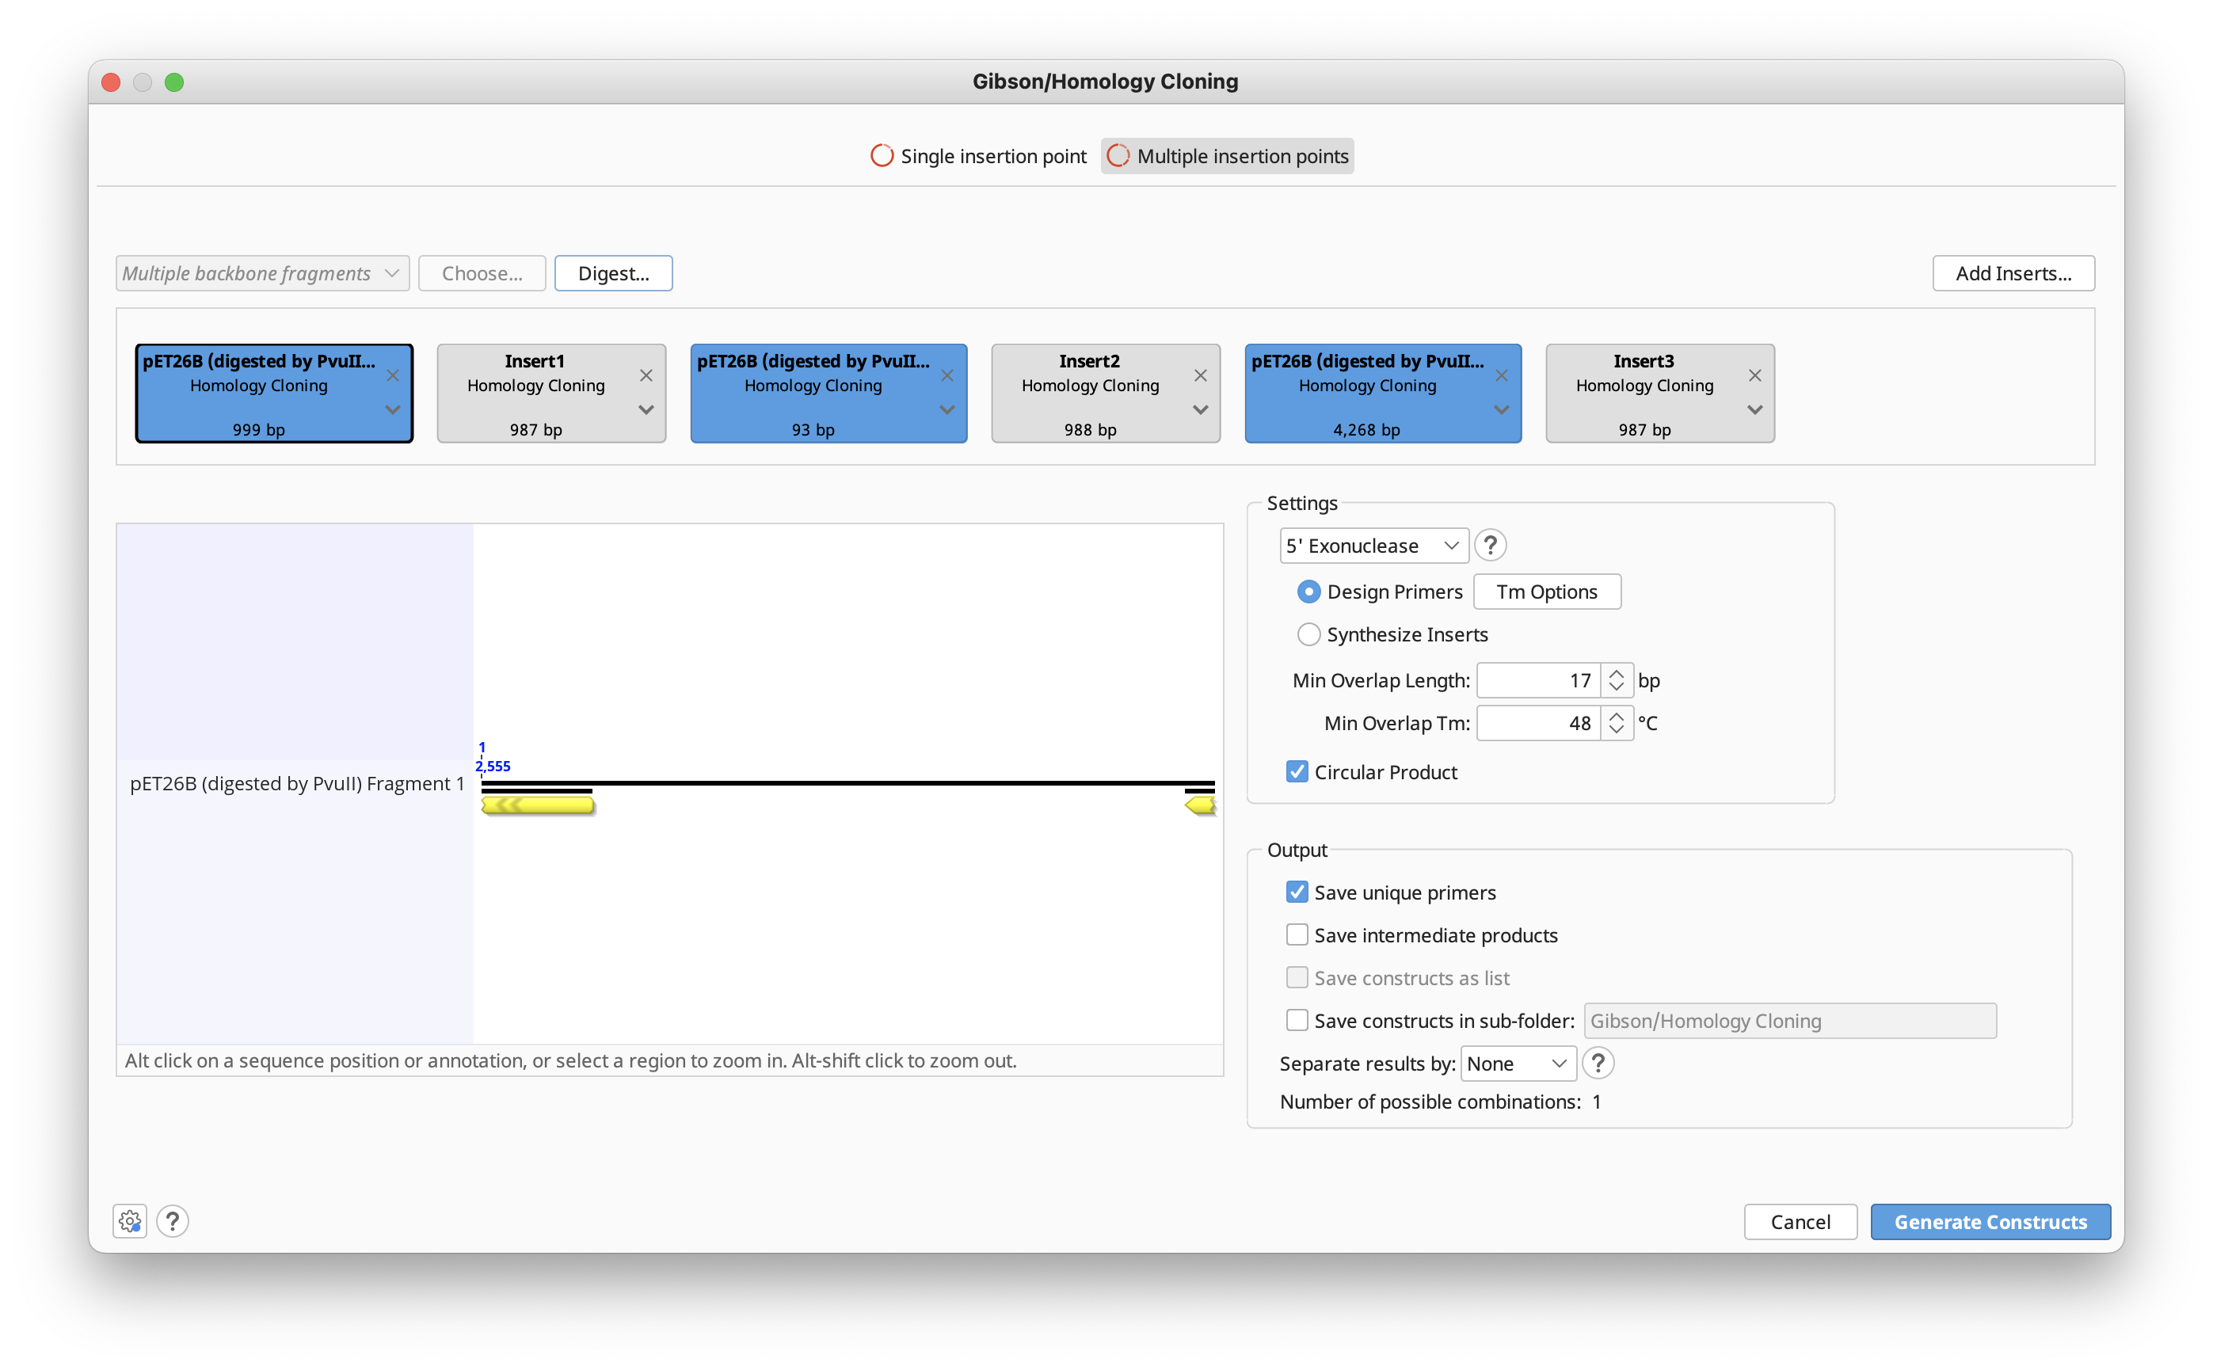Select Single insertion point mode
Image resolution: width=2213 pixels, height=1370 pixels.
(x=978, y=156)
